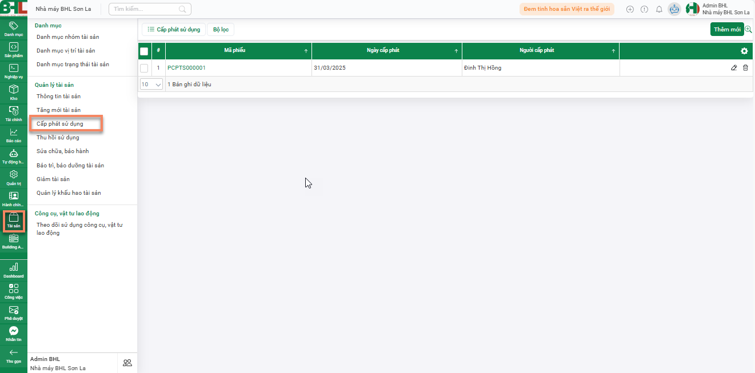
Task: Open the Công việc tasks icon
Action: coord(14,291)
